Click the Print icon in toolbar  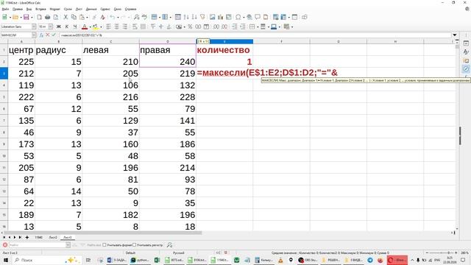point(47,17)
